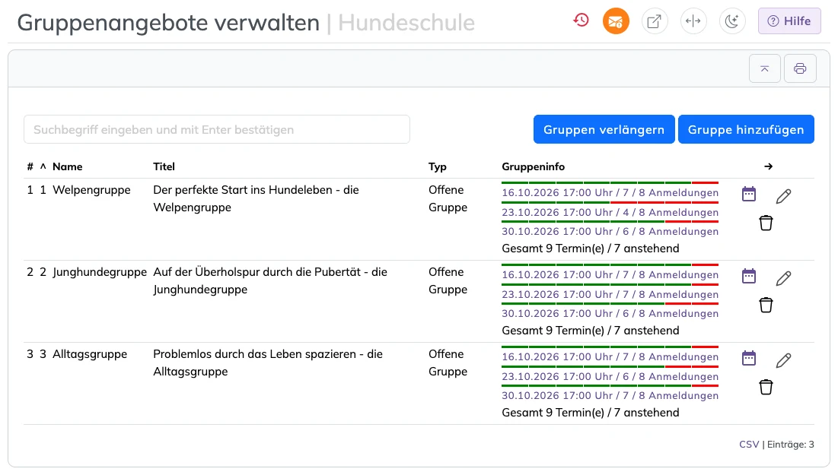The height and width of the screenshot is (475, 838).
Task: Open the external link icon in header
Action: 654,21
